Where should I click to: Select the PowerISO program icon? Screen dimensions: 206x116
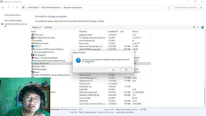pyautogui.click(x=33, y=41)
